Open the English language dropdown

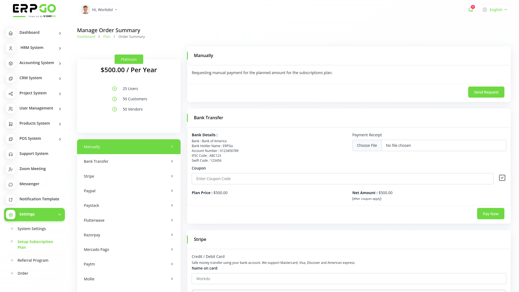495,9
